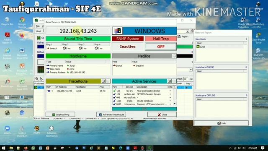Select port 1521 oracle service row
The height and width of the screenshot is (151, 268).
tap(142, 101)
